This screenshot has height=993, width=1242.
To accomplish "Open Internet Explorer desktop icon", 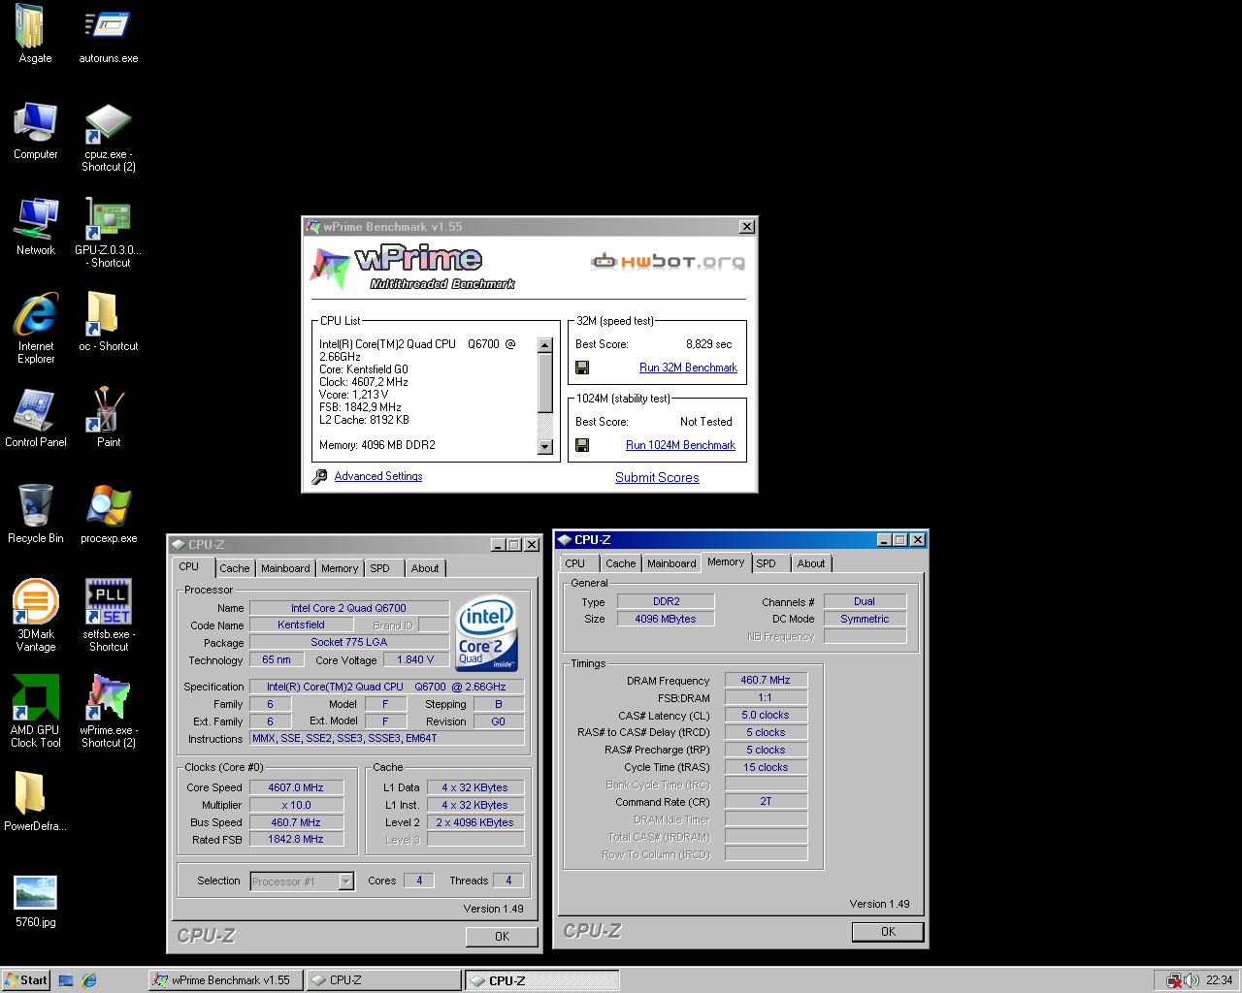I will [x=35, y=328].
